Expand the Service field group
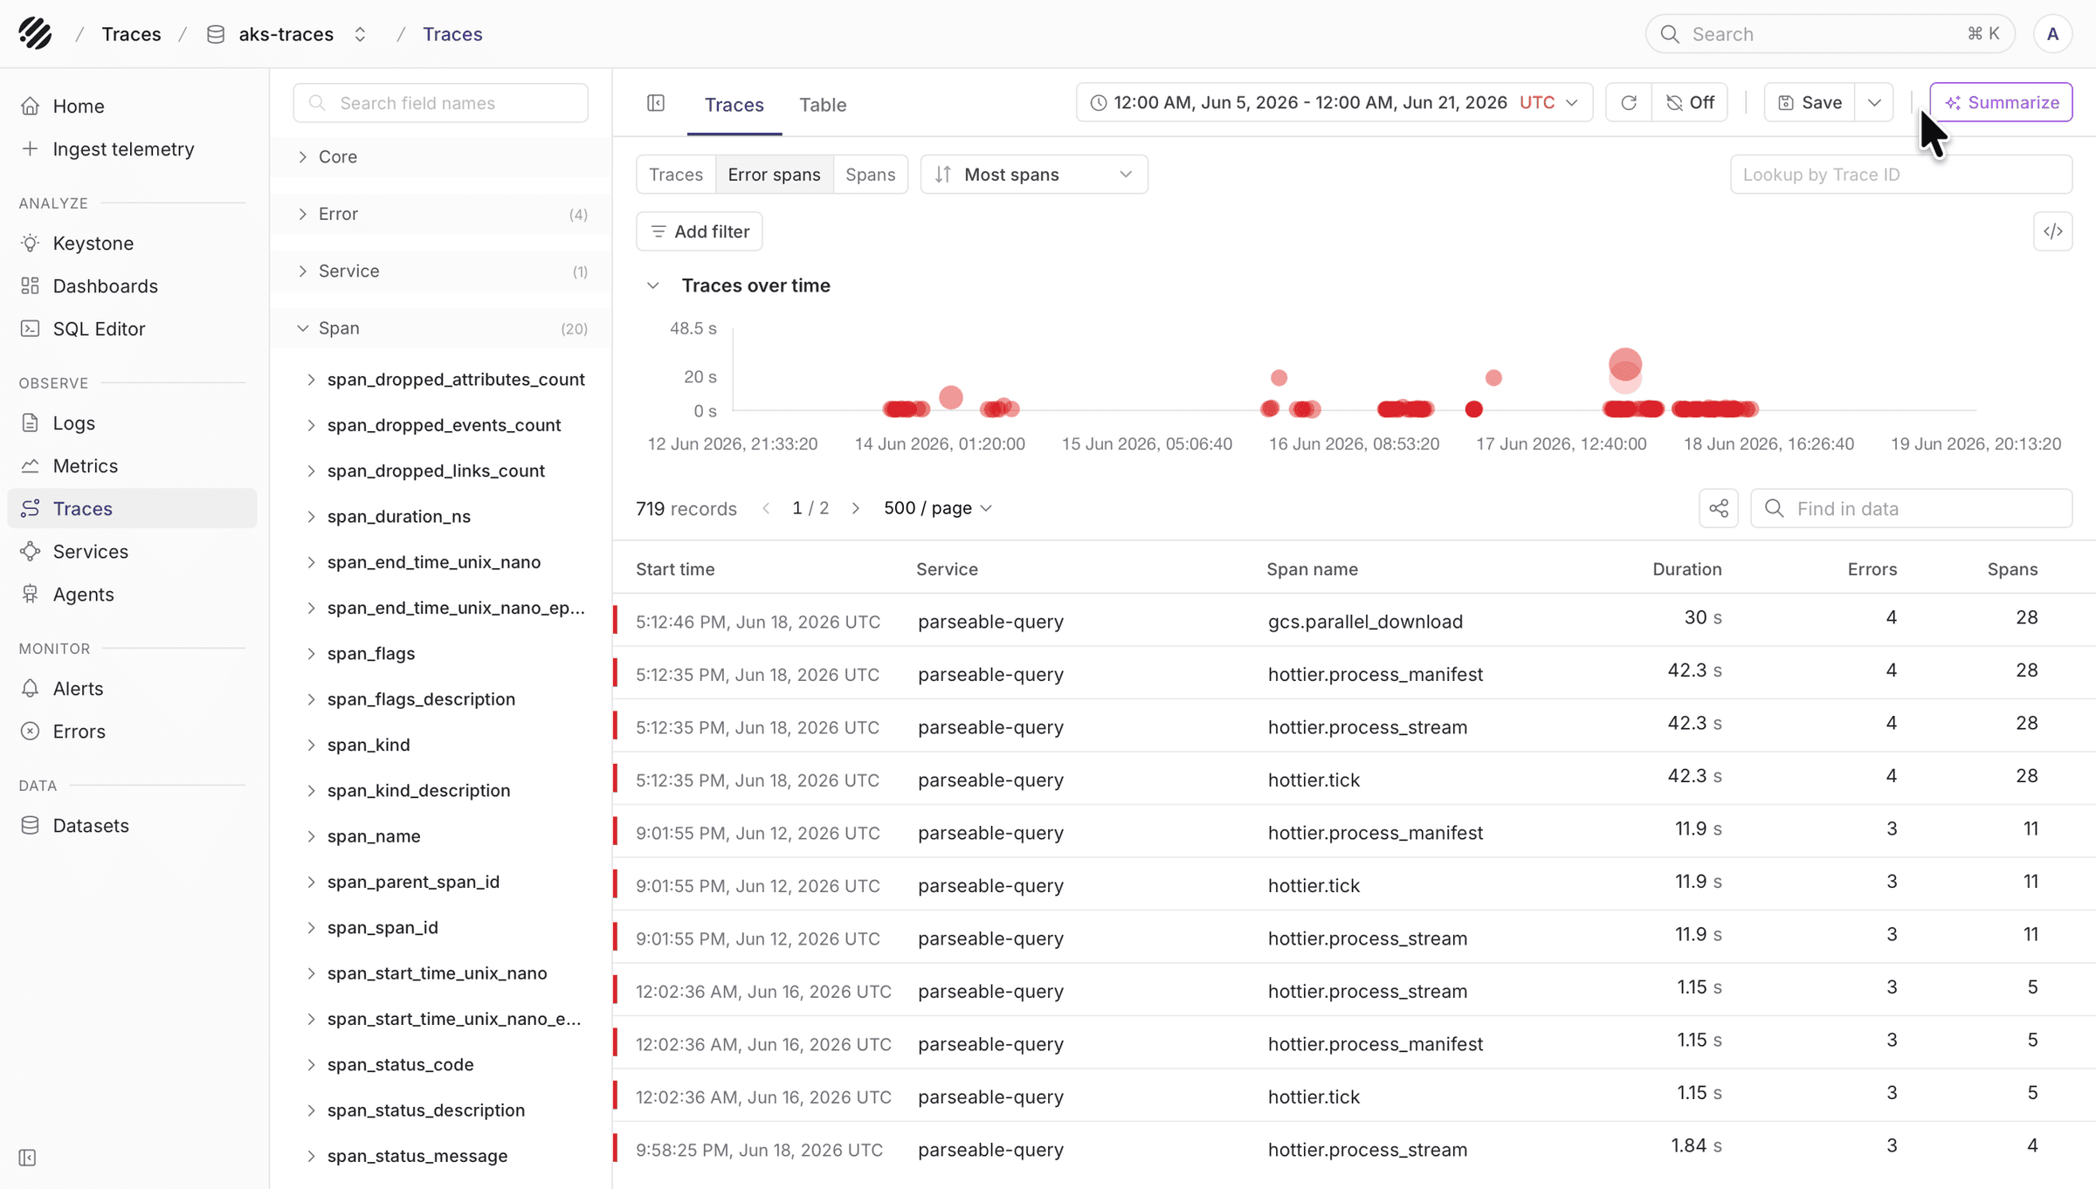 (441, 271)
